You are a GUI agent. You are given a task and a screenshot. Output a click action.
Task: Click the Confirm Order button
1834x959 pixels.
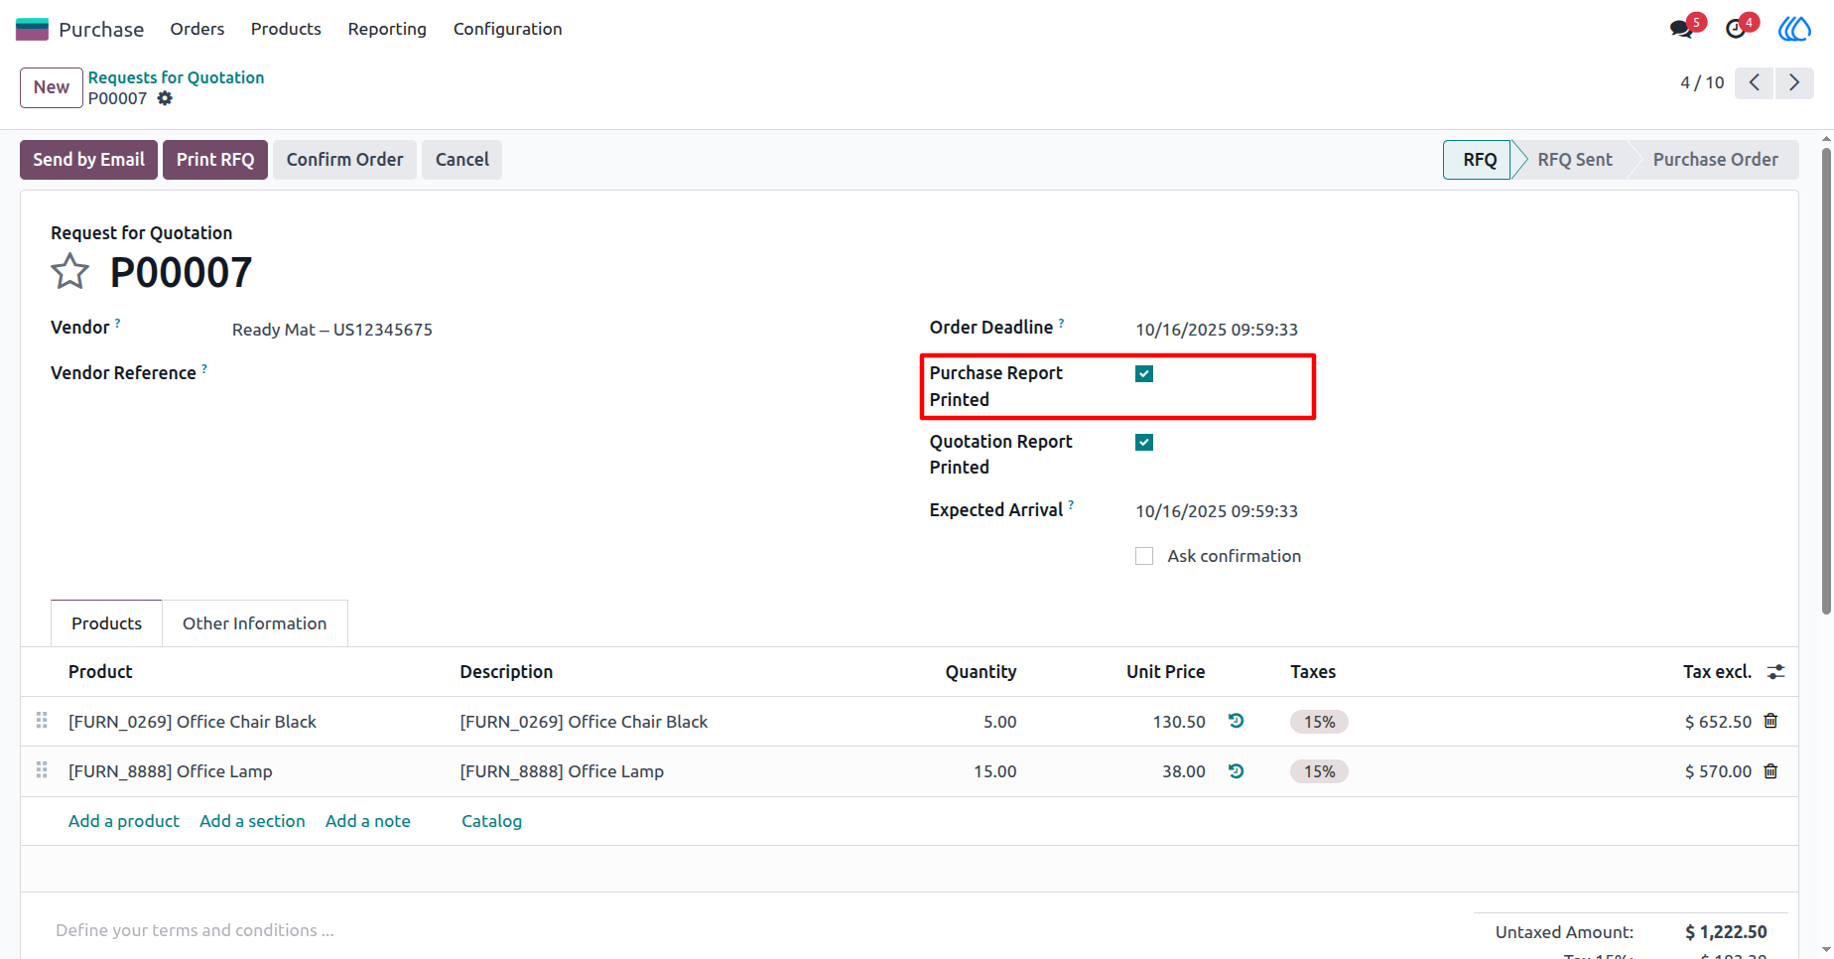(x=344, y=160)
